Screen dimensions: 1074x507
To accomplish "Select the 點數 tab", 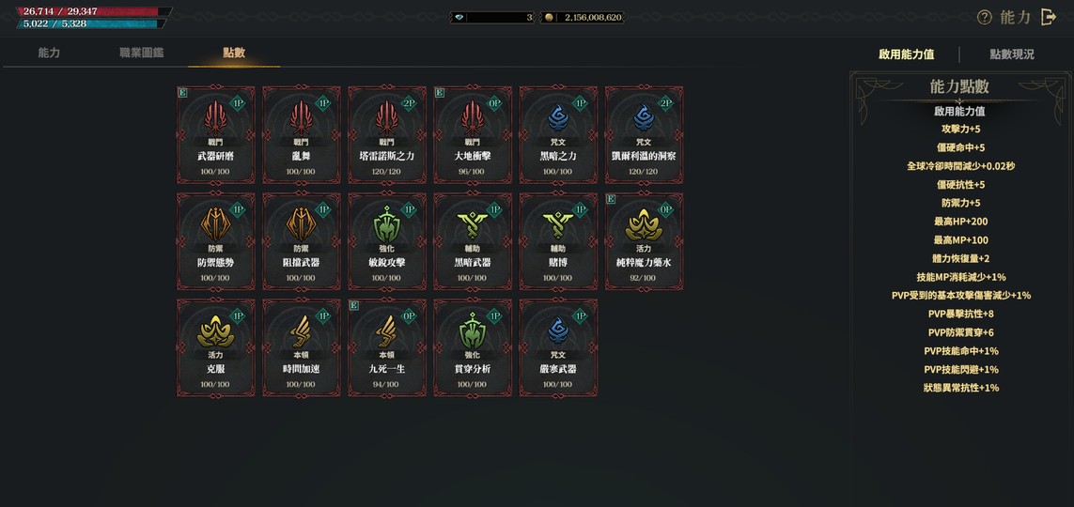I will coord(234,53).
